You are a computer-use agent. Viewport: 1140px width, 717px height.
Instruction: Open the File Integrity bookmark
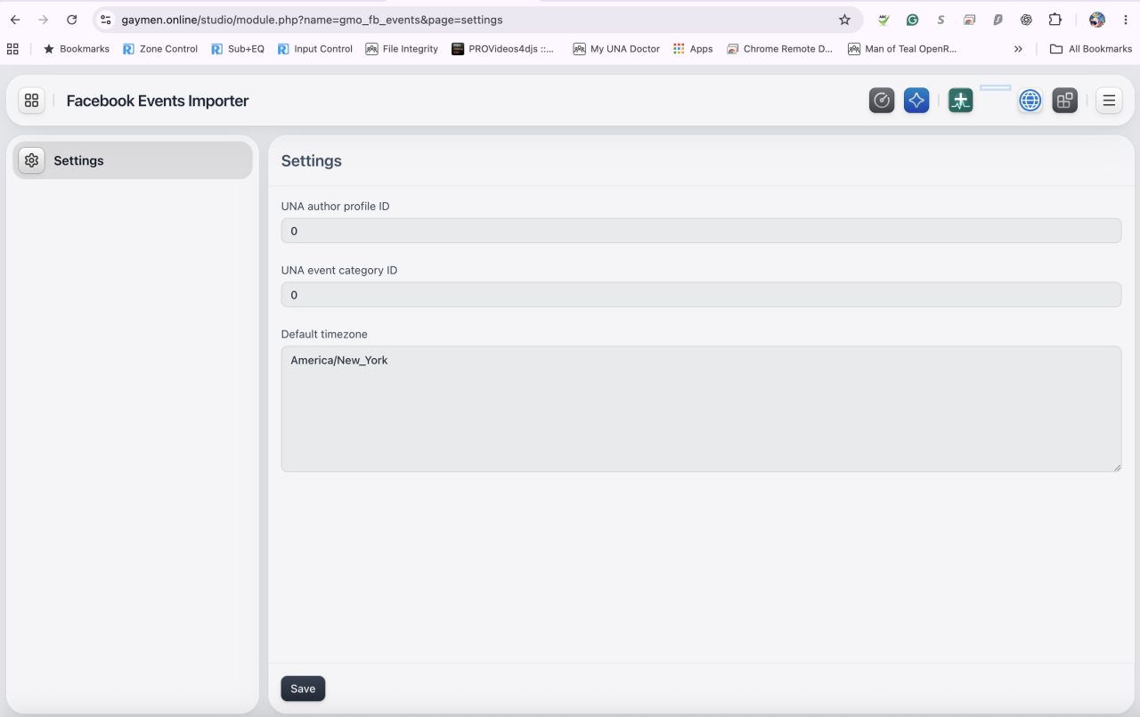click(402, 49)
